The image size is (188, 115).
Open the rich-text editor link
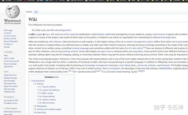pyautogui.click(x=135, y=48)
